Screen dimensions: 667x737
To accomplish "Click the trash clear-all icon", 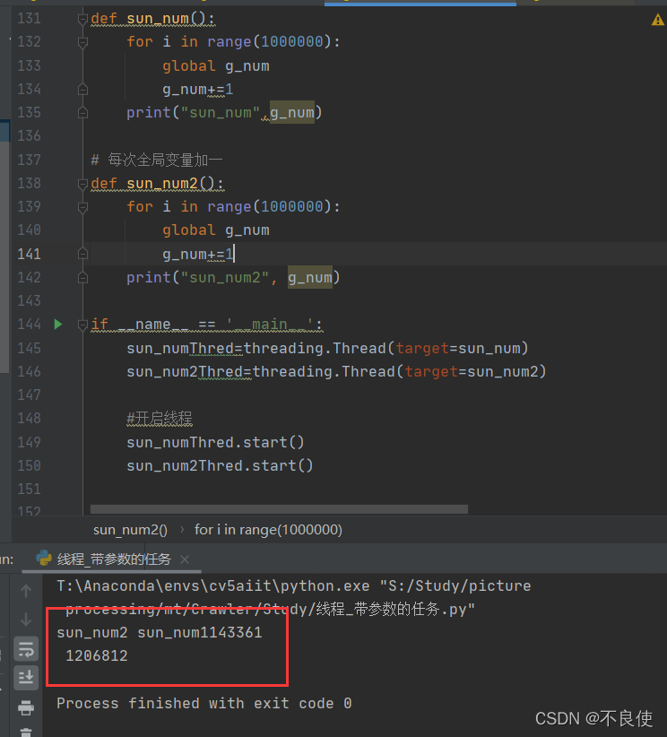I will 26,732.
